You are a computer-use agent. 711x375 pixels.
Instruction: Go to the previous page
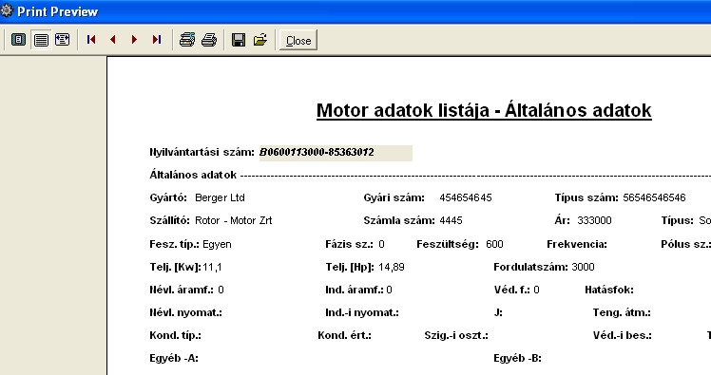113,40
